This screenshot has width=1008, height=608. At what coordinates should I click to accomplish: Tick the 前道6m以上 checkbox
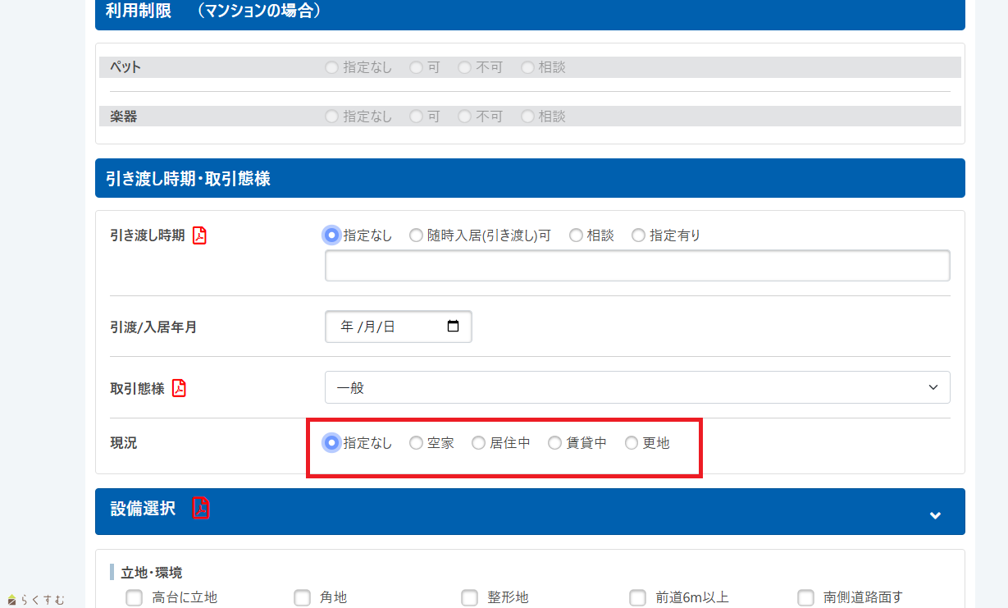pos(637,597)
